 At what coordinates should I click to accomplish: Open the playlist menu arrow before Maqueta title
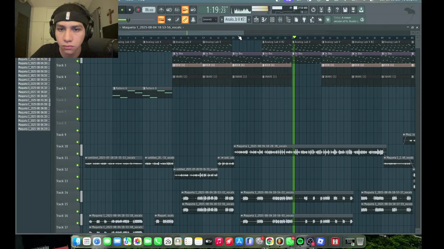120,27
